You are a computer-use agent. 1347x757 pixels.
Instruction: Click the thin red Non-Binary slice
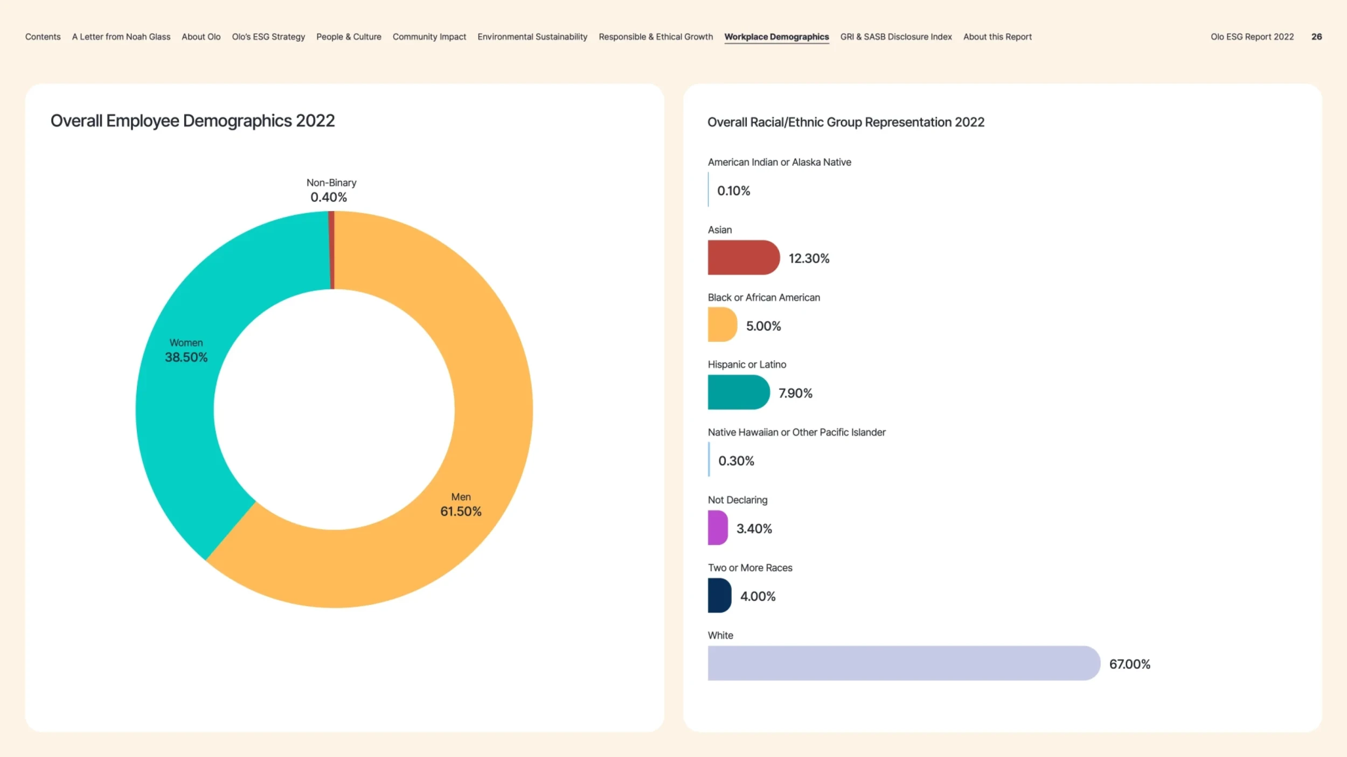tap(331, 250)
